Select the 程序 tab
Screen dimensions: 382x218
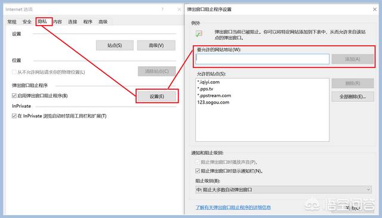[x=88, y=22]
